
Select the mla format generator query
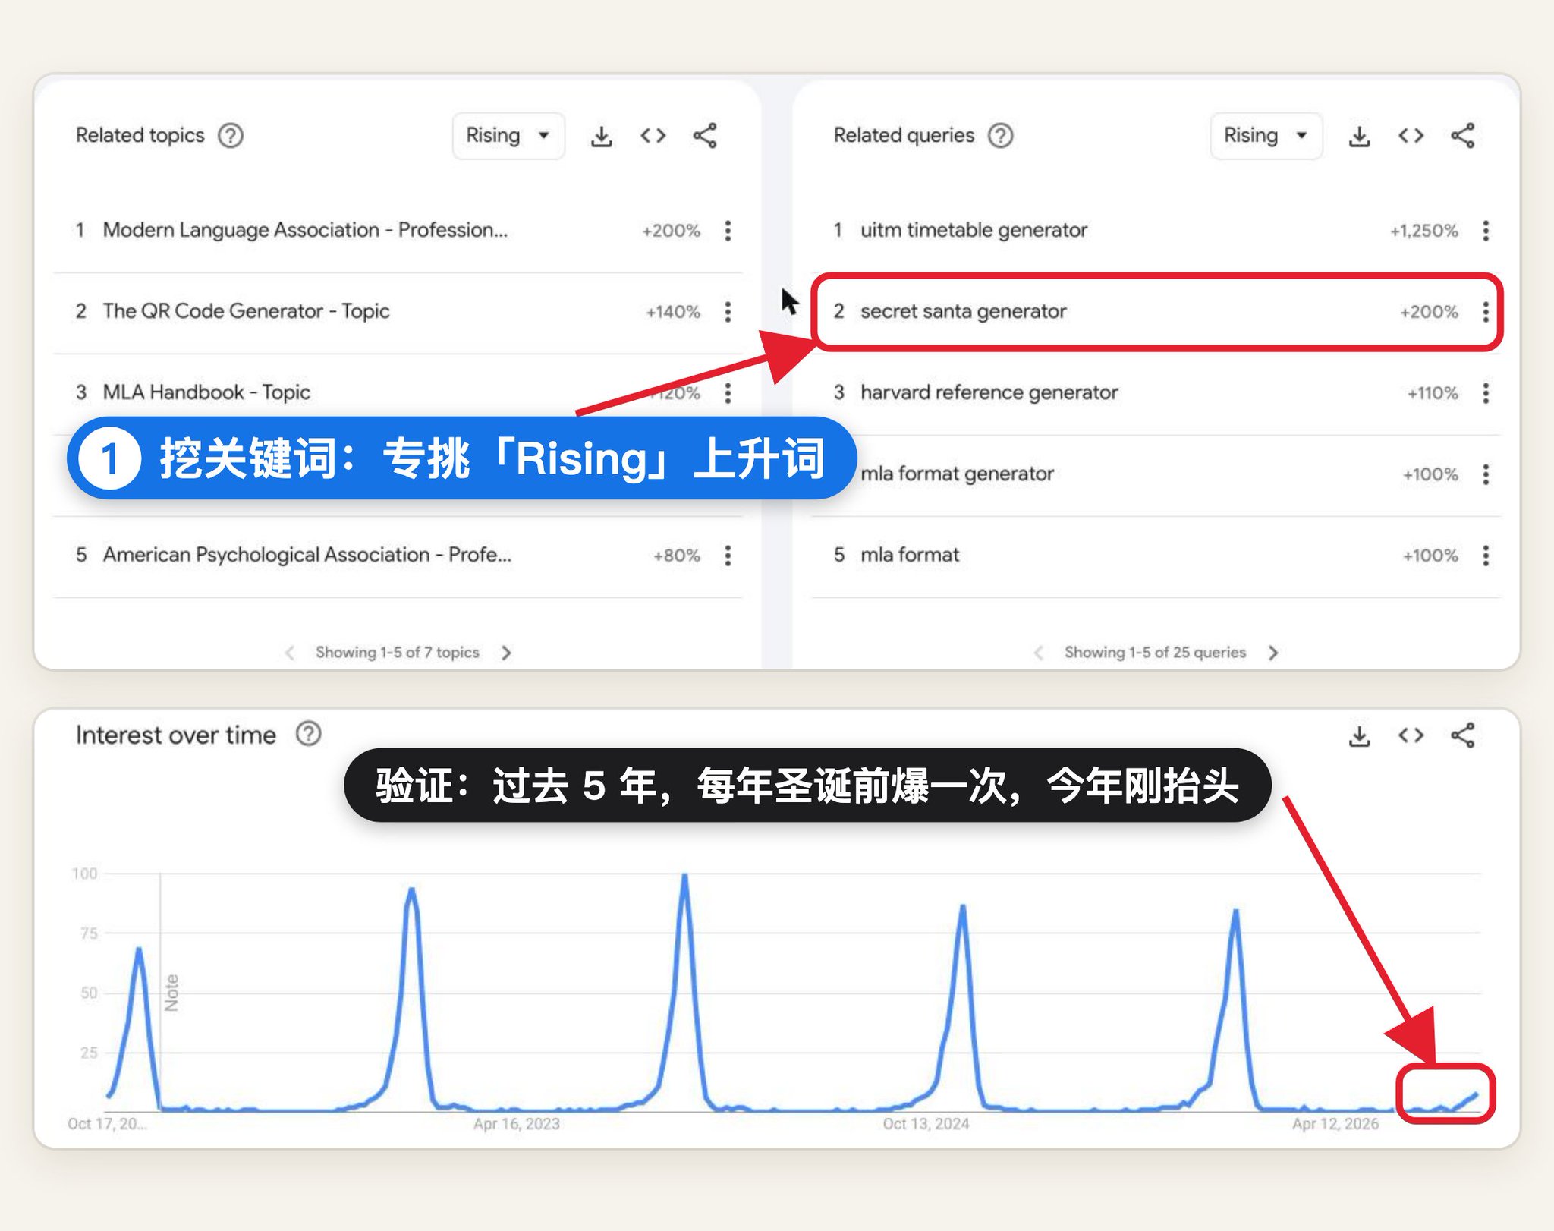[x=957, y=474]
